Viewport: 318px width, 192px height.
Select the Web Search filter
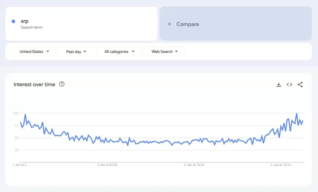tap(164, 52)
